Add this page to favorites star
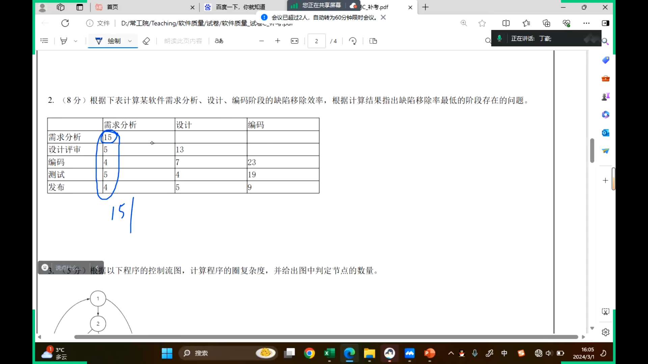This screenshot has width=648, height=364. [482, 23]
